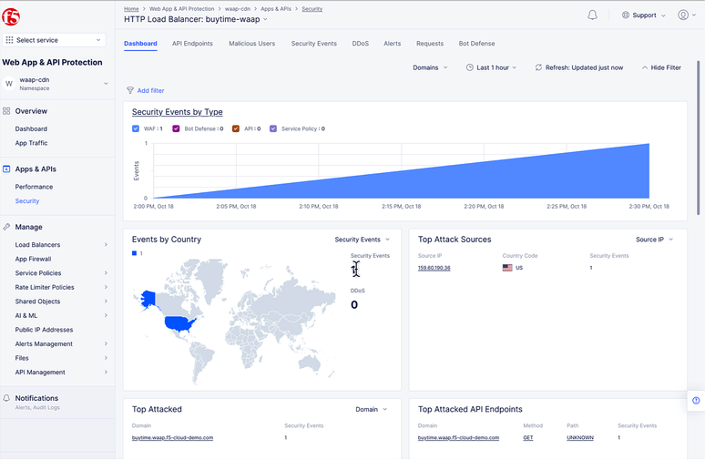Click the GET method link
The width and height of the screenshot is (705, 460).
[528, 438]
